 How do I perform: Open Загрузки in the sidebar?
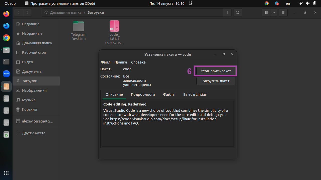pyautogui.click(x=36, y=81)
